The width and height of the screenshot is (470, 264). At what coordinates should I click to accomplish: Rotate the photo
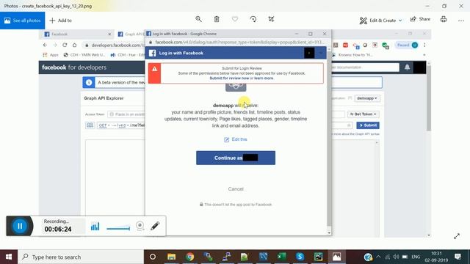[x=253, y=19]
